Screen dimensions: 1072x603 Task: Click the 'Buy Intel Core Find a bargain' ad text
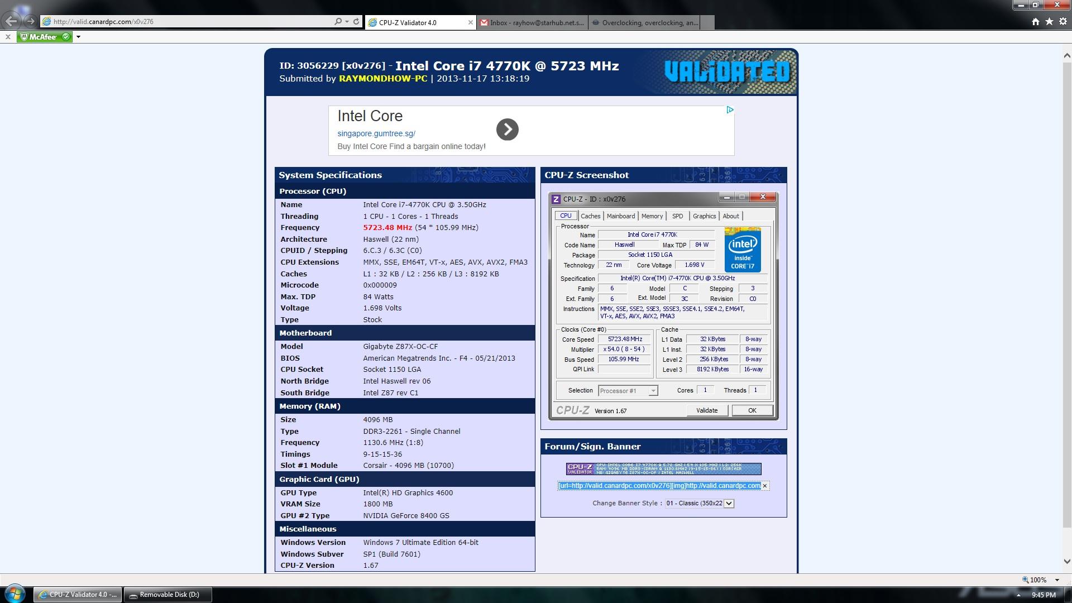click(x=411, y=146)
